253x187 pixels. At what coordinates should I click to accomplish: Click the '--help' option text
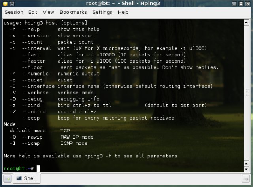point(31,30)
